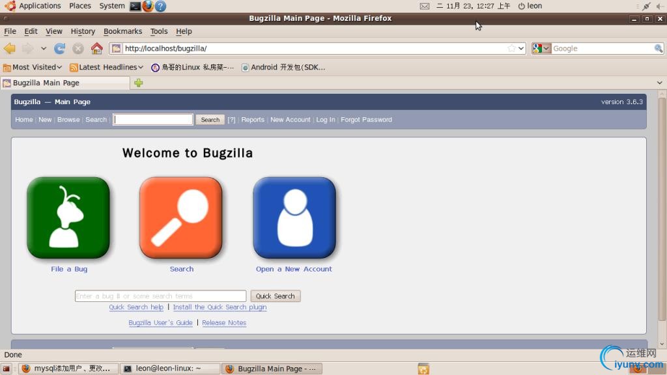Switch to the mysql Firefox taskbar window
This screenshot has width=667, height=375.
(x=68, y=368)
